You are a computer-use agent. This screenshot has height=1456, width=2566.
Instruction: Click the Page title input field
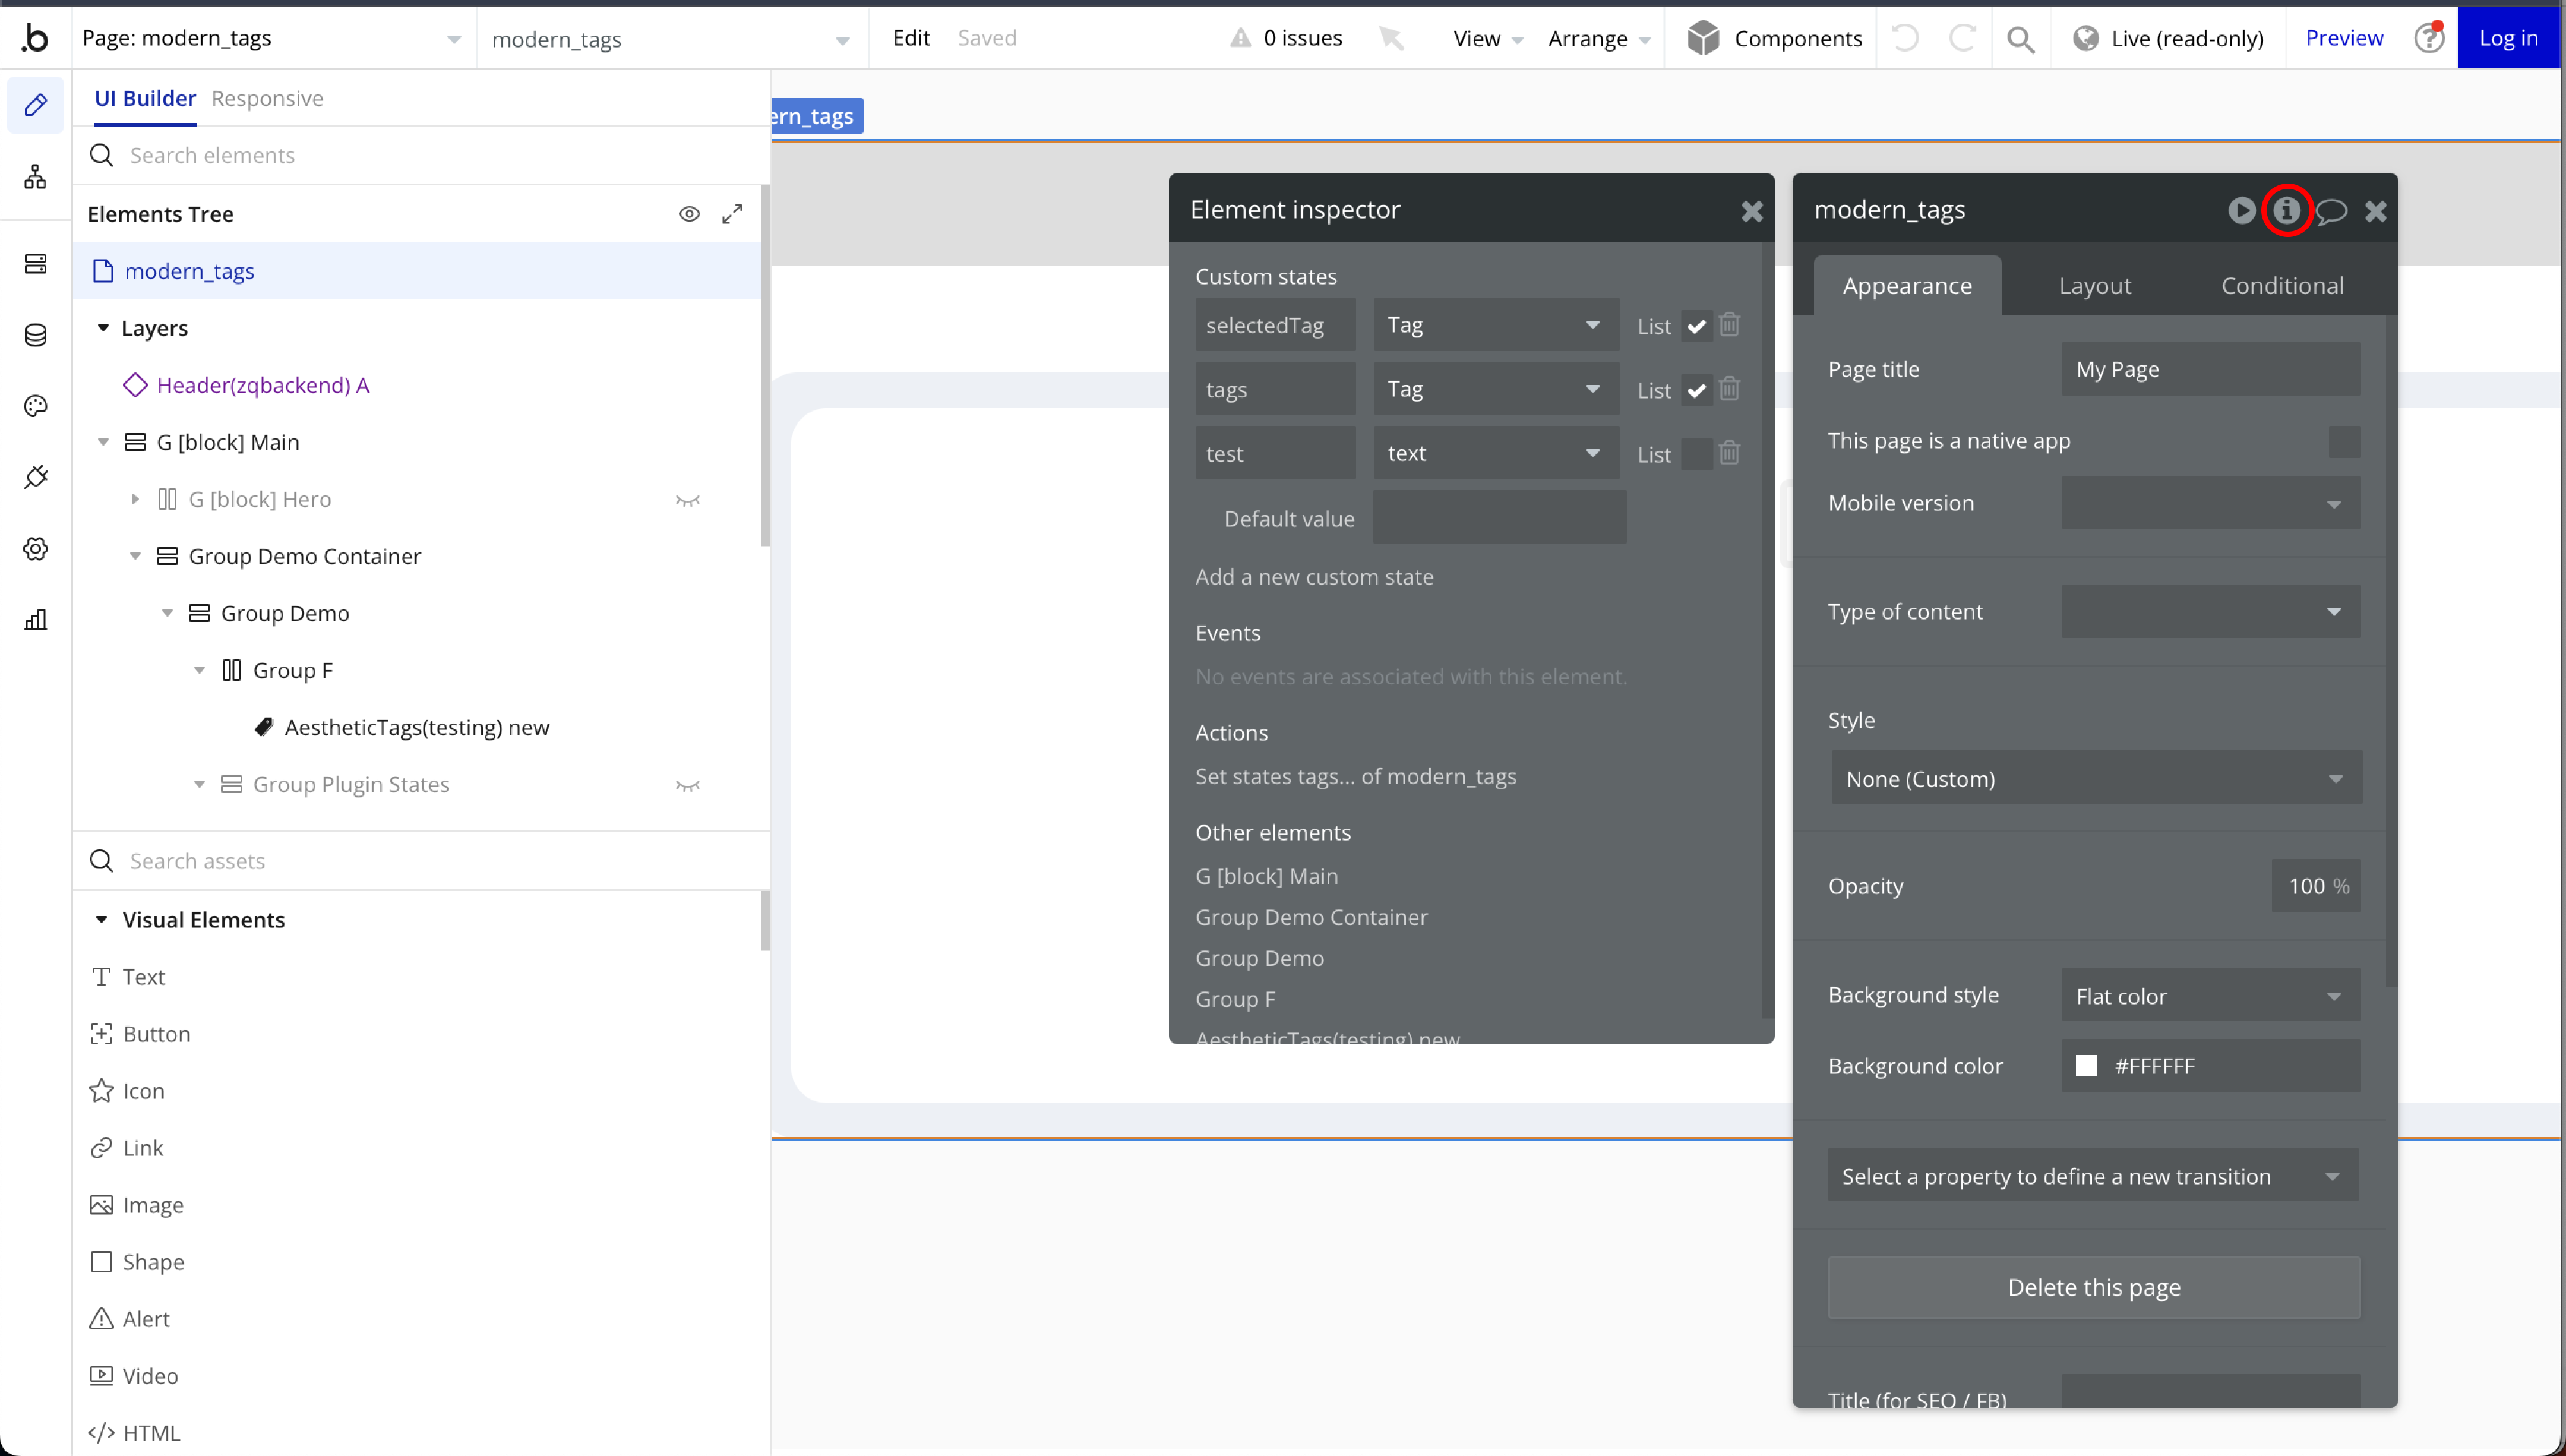2210,369
